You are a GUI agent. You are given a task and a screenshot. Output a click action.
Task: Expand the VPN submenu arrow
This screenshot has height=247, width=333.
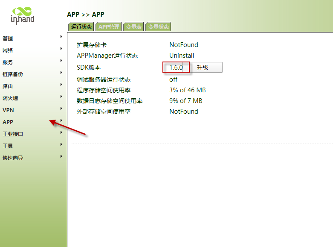point(61,109)
